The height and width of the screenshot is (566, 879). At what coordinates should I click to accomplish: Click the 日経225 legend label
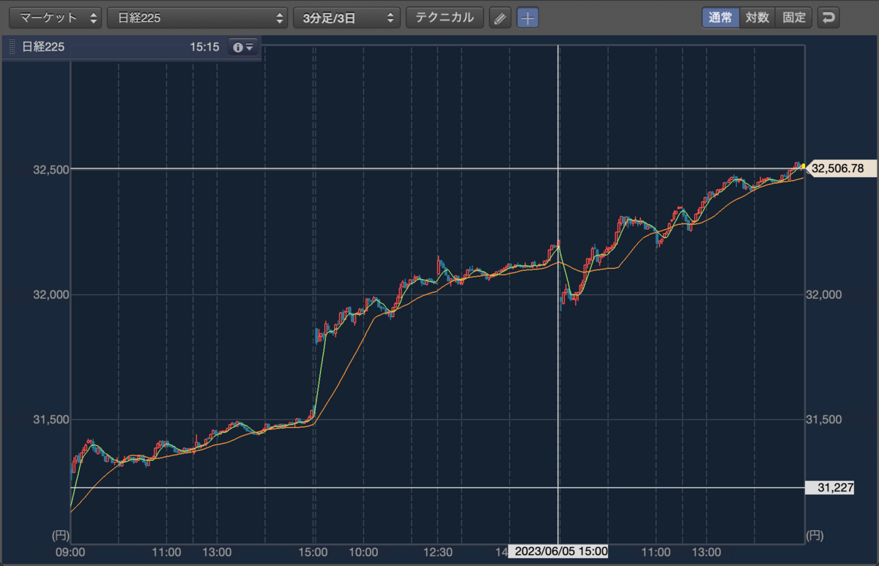coord(43,47)
